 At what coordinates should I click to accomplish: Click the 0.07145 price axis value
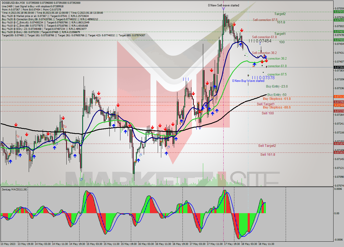(x=339, y=159)
